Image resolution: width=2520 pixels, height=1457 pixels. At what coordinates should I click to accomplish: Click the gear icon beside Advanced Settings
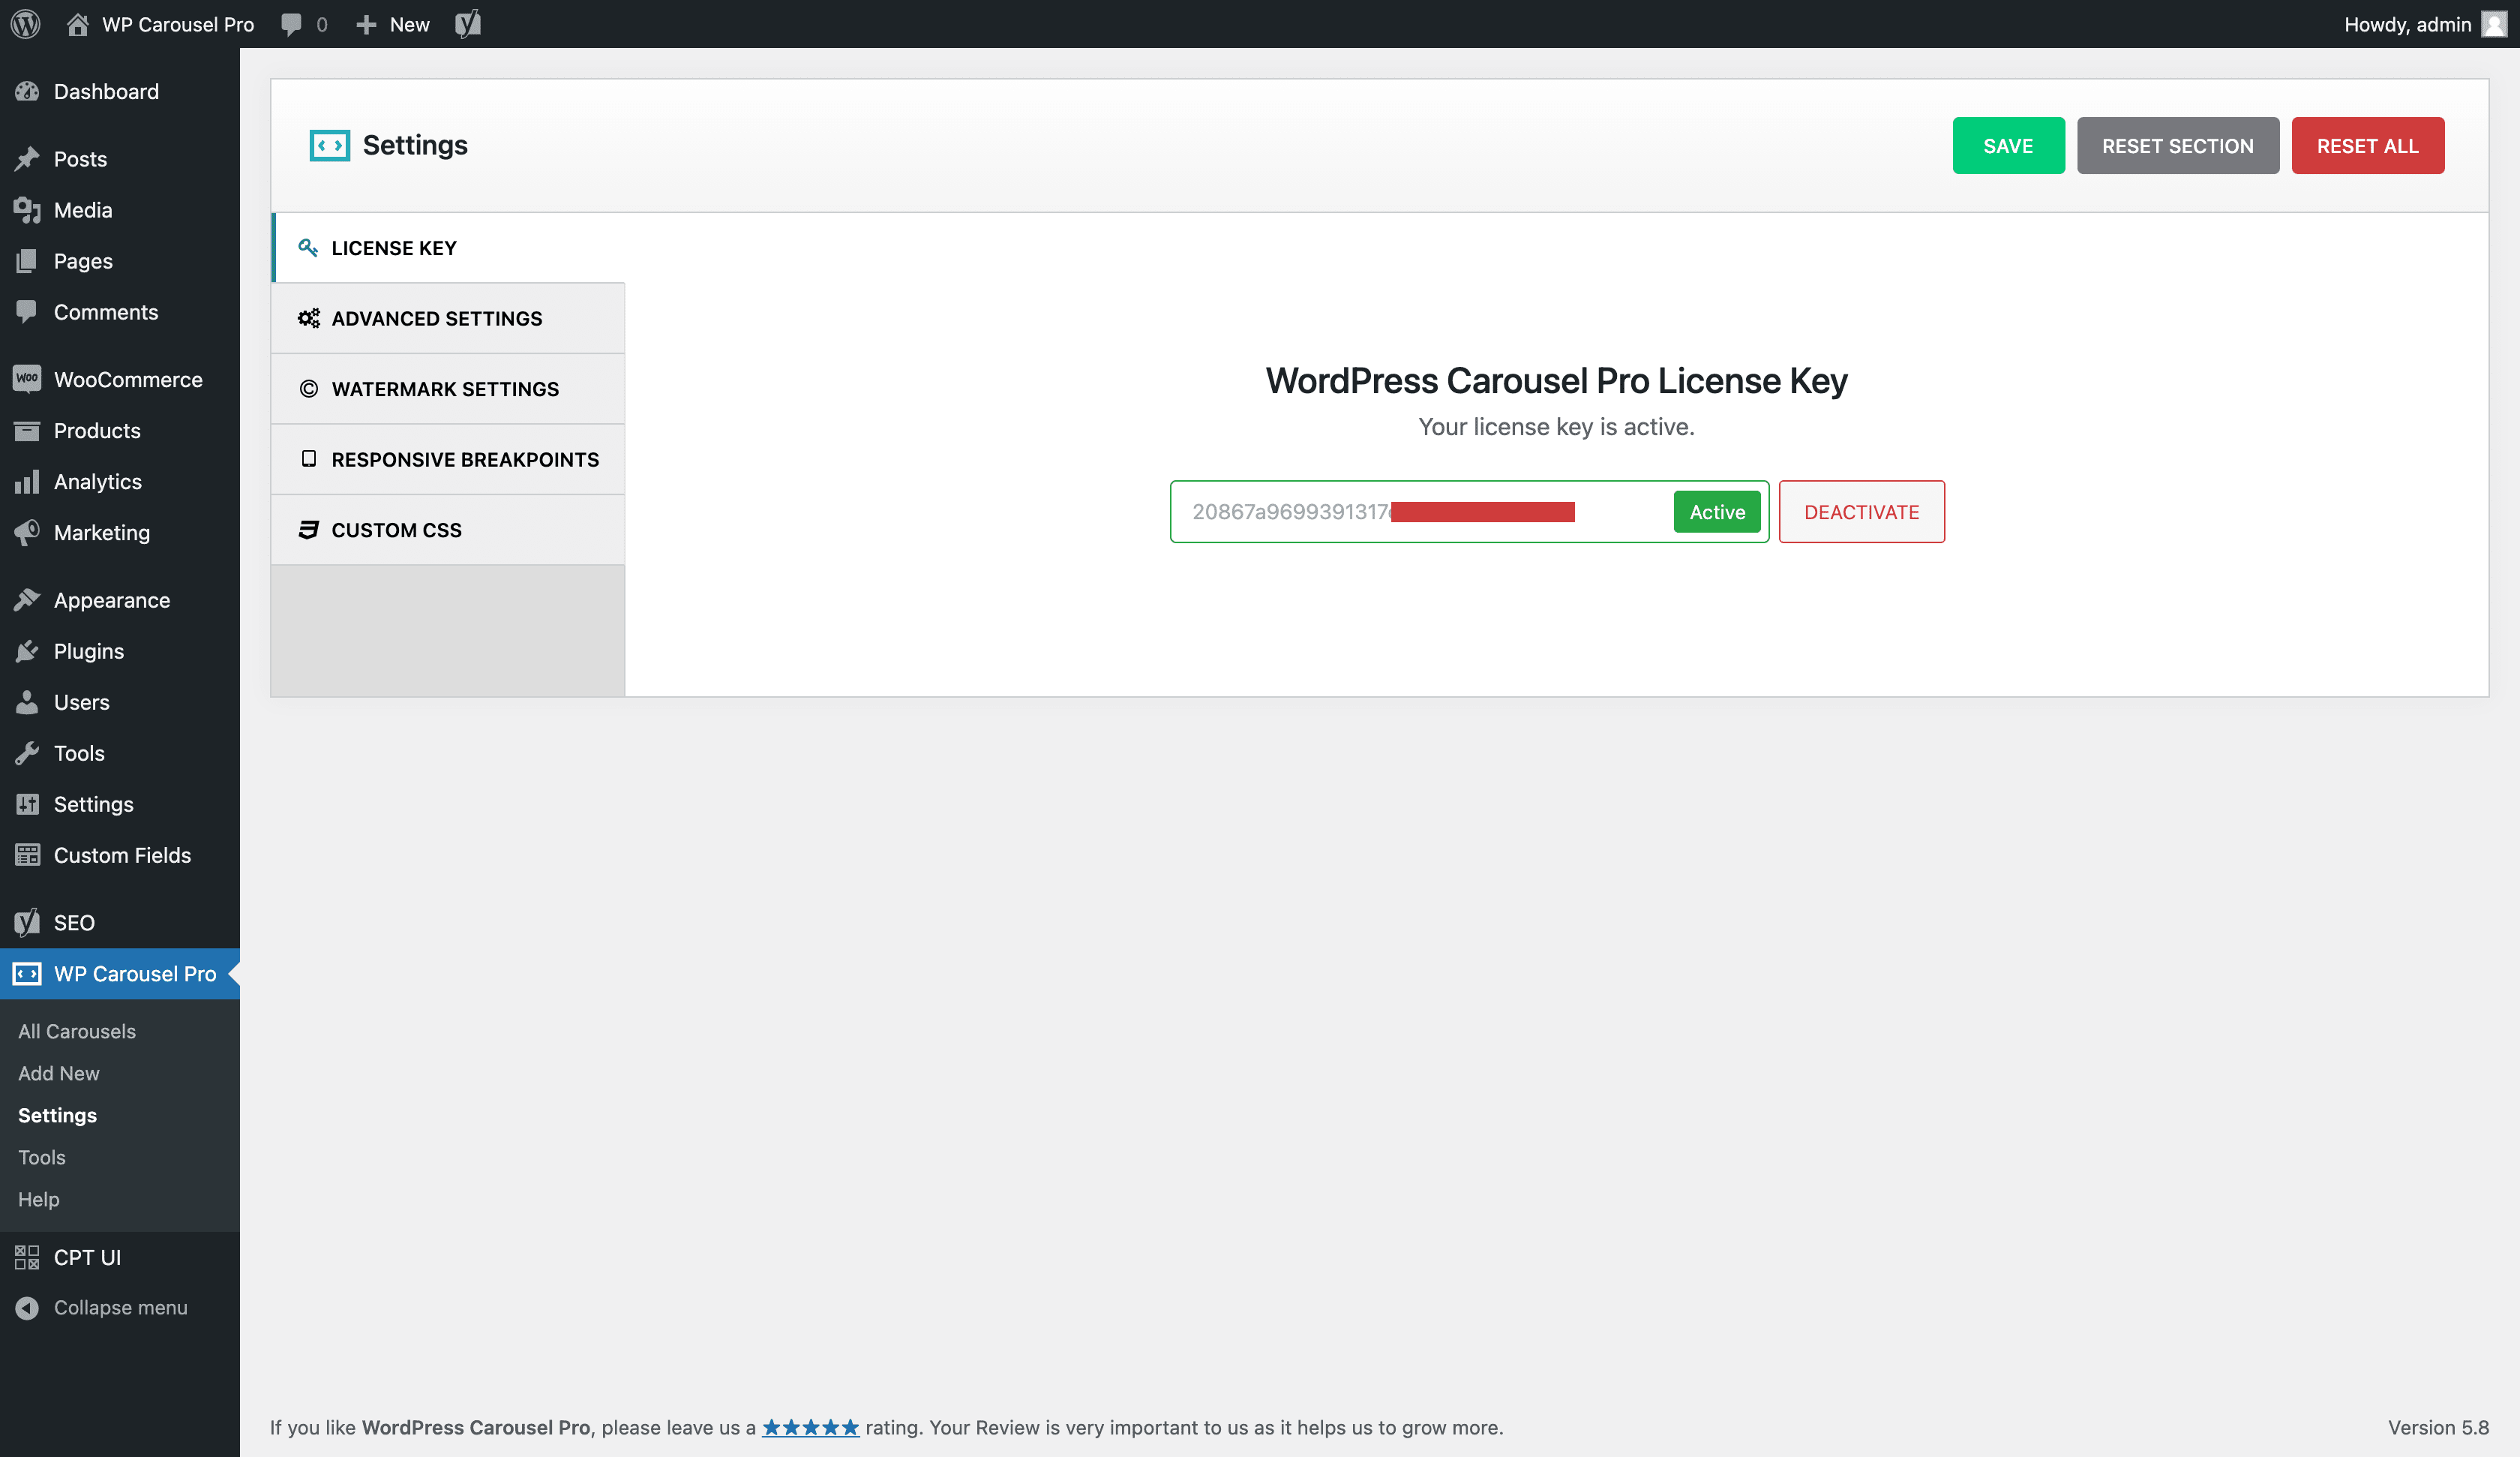point(308,317)
